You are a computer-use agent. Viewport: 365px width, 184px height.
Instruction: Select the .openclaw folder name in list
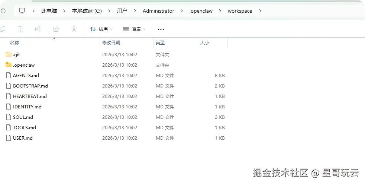(24, 65)
